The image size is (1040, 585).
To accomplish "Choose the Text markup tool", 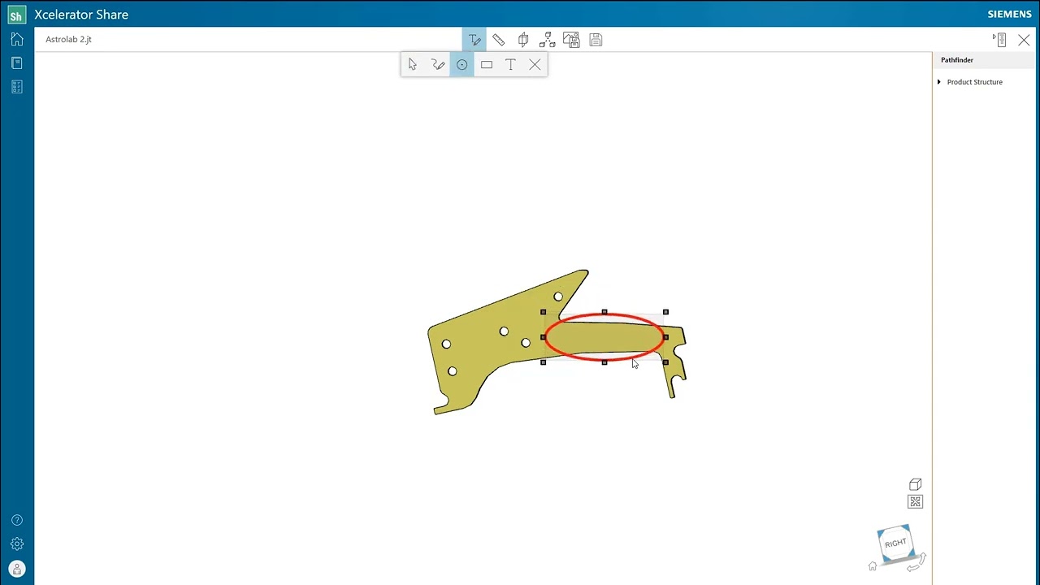I will [510, 65].
